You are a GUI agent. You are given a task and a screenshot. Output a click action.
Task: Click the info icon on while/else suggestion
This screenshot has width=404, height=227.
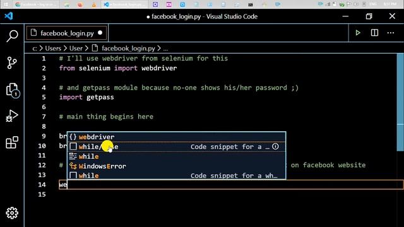point(275,146)
